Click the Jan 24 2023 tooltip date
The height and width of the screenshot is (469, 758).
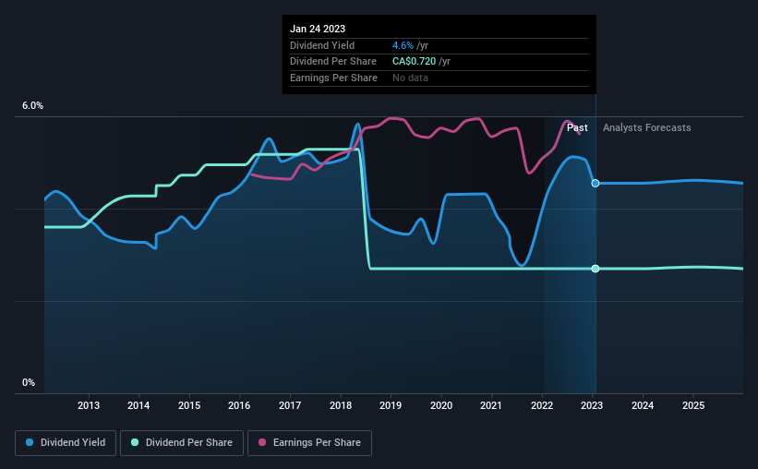318,29
